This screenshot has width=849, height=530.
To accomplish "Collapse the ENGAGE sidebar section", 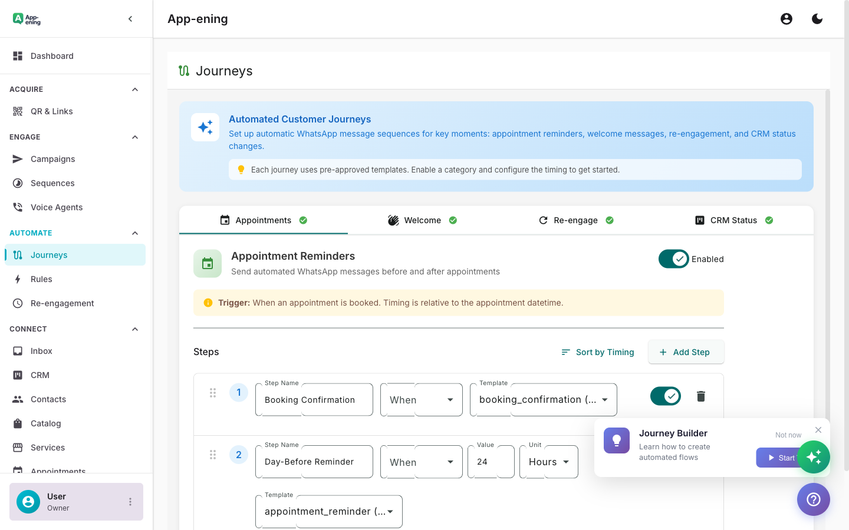I will pyautogui.click(x=134, y=137).
